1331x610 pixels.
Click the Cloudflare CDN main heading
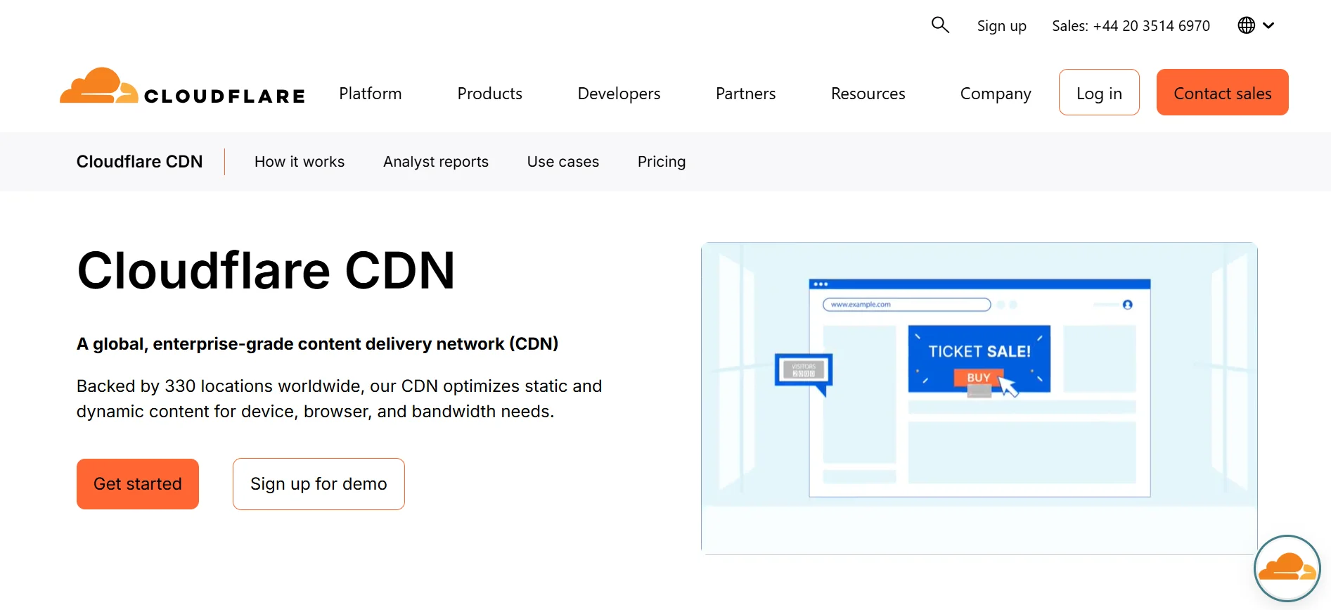[266, 270]
